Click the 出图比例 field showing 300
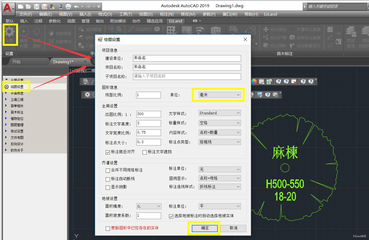369x240 pixels. pos(149,114)
